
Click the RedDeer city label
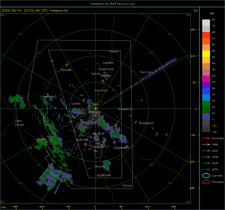[x=106, y=76]
